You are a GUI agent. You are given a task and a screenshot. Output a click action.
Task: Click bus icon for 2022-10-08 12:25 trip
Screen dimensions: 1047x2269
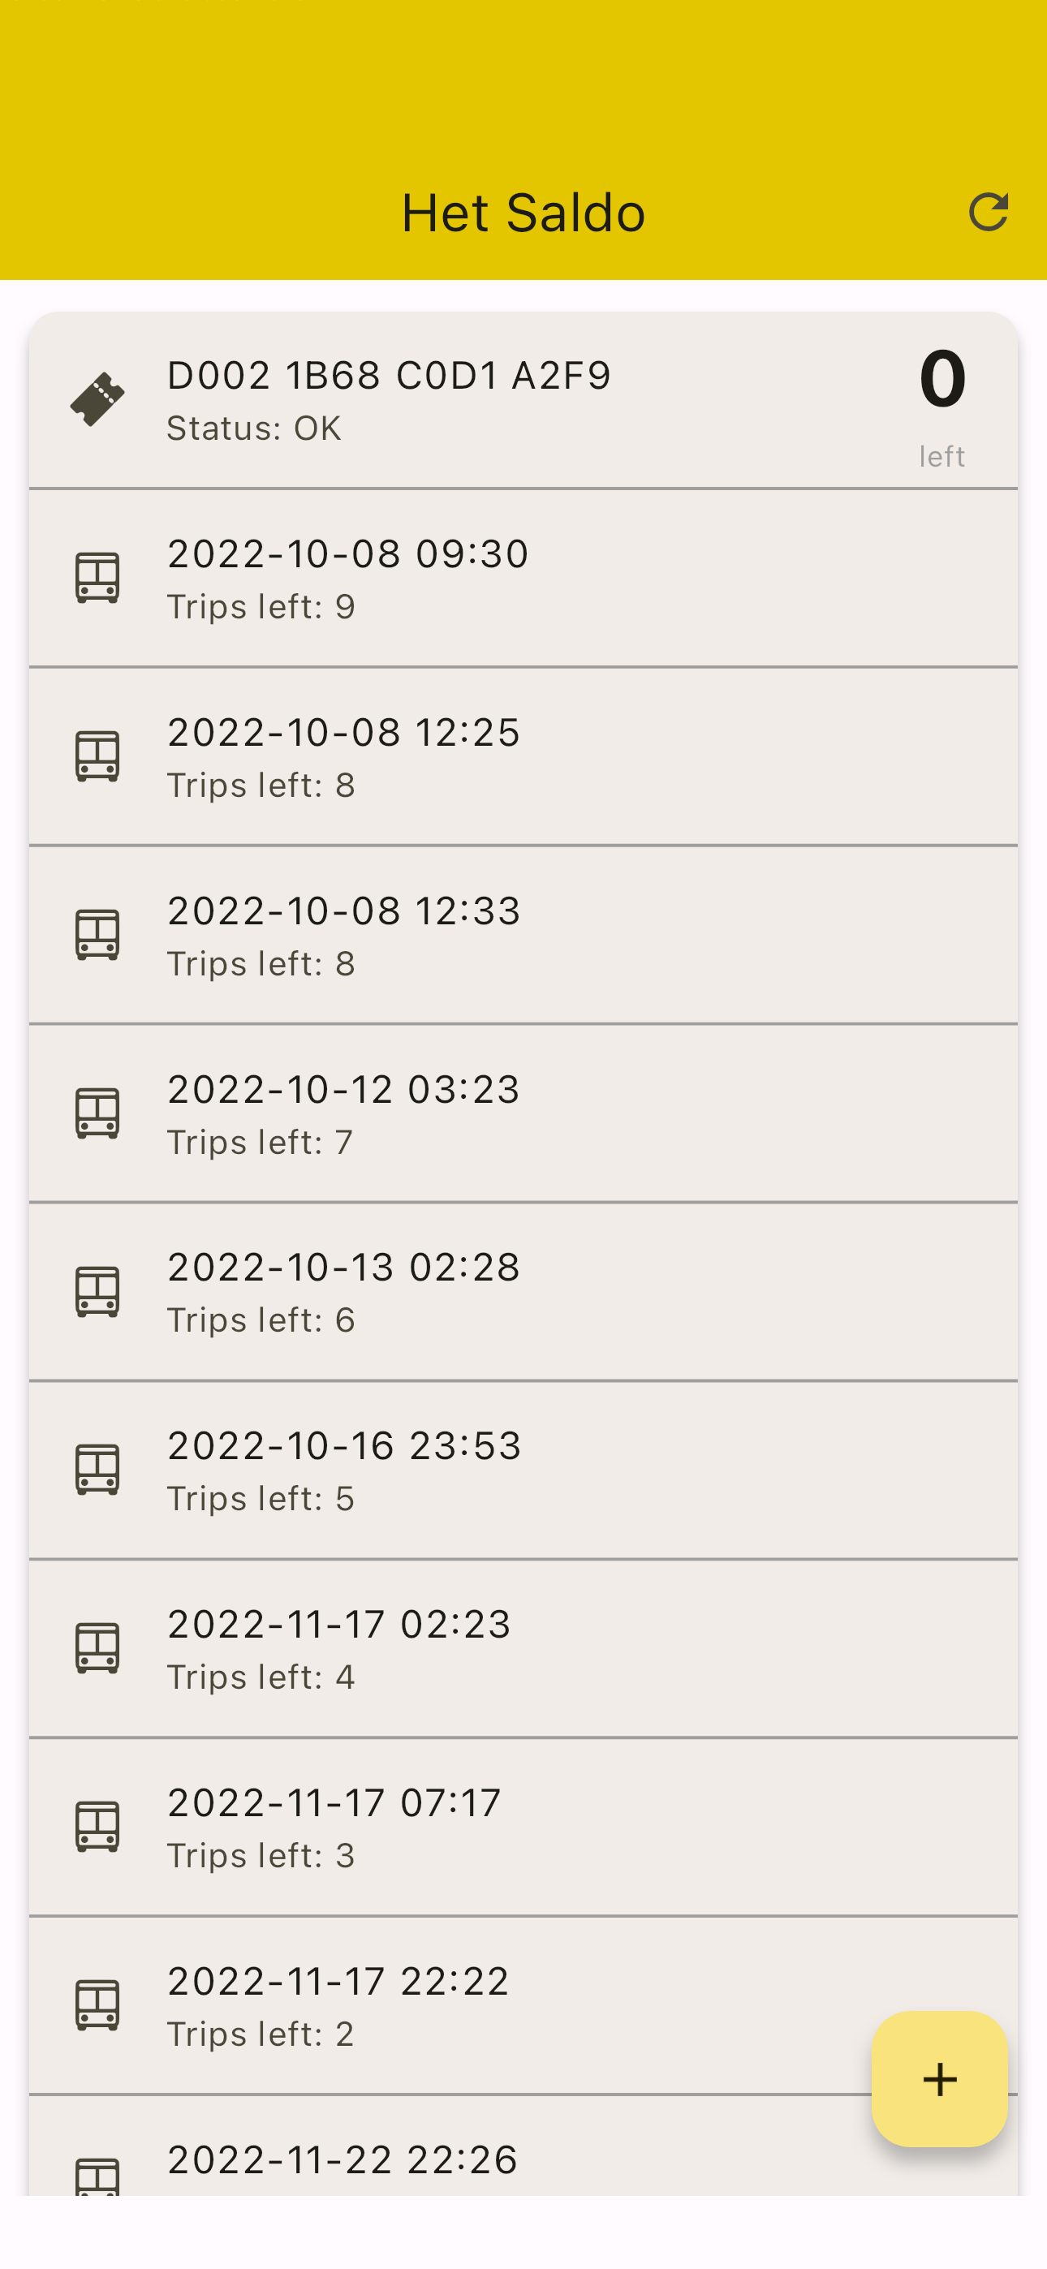tap(98, 756)
